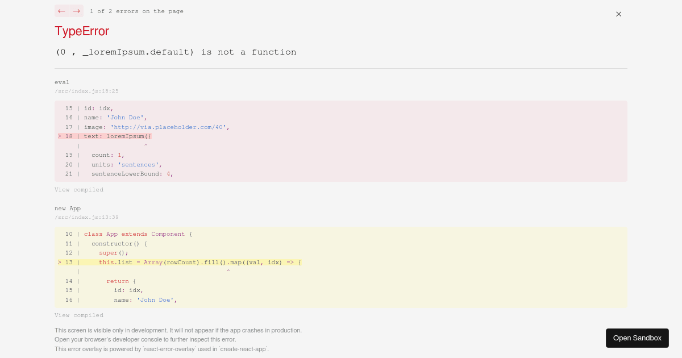682x358 pixels.
Task: Click "View compiled" under the new App frame
Action: pyautogui.click(x=79, y=315)
